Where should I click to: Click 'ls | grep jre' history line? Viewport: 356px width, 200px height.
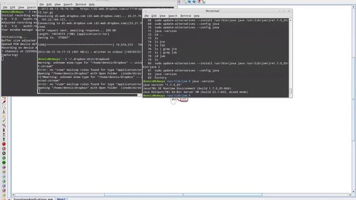[166, 49]
